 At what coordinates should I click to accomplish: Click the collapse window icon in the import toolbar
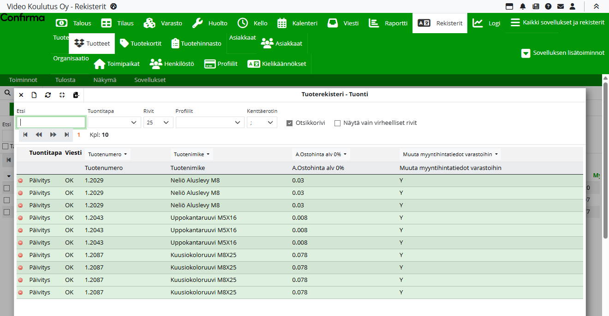62,95
